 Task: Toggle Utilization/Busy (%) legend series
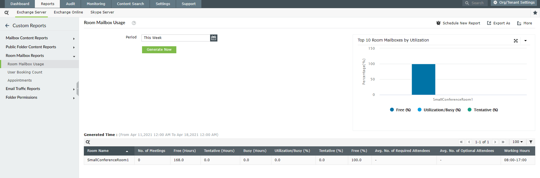(439, 110)
